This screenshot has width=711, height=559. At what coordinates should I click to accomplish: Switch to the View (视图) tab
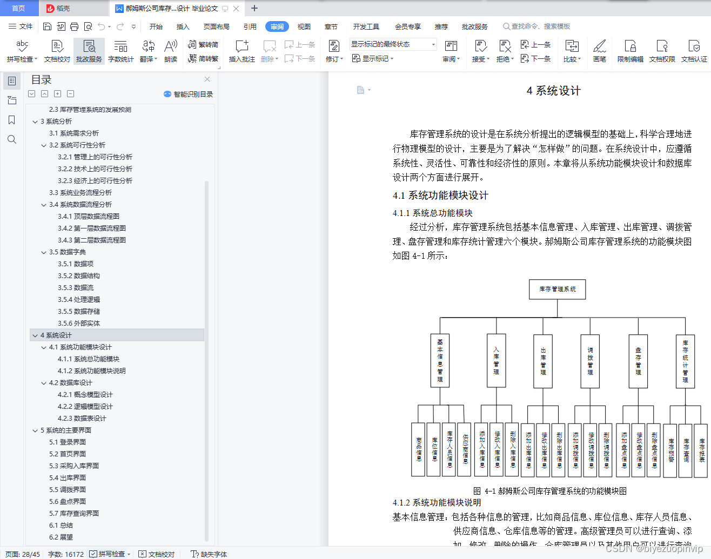304,26
